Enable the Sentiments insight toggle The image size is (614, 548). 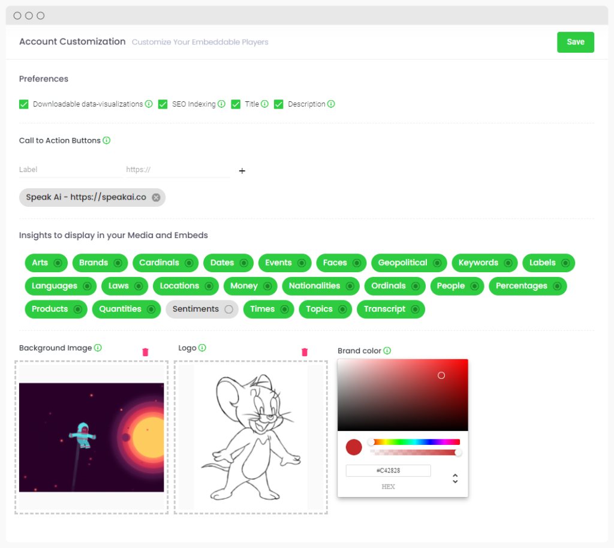coord(228,309)
